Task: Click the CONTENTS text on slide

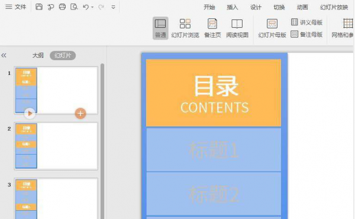Action: coord(215,107)
